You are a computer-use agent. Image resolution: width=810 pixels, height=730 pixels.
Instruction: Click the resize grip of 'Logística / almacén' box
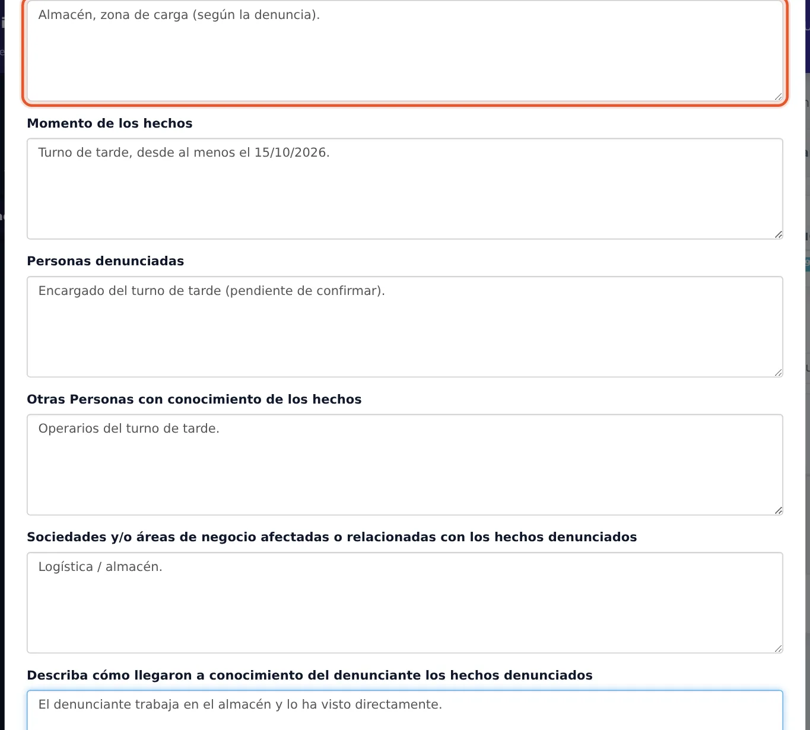[778, 648]
